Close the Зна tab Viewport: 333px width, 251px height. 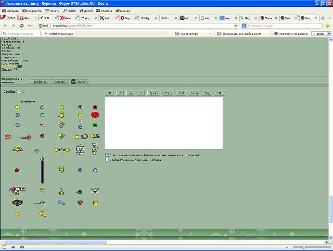pyautogui.click(x=296, y=18)
